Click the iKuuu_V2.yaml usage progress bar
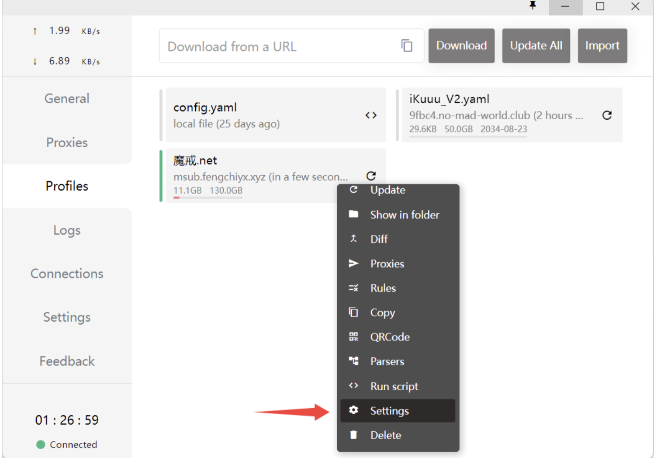Screen dimensions: 661x458 (x=468, y=136)
